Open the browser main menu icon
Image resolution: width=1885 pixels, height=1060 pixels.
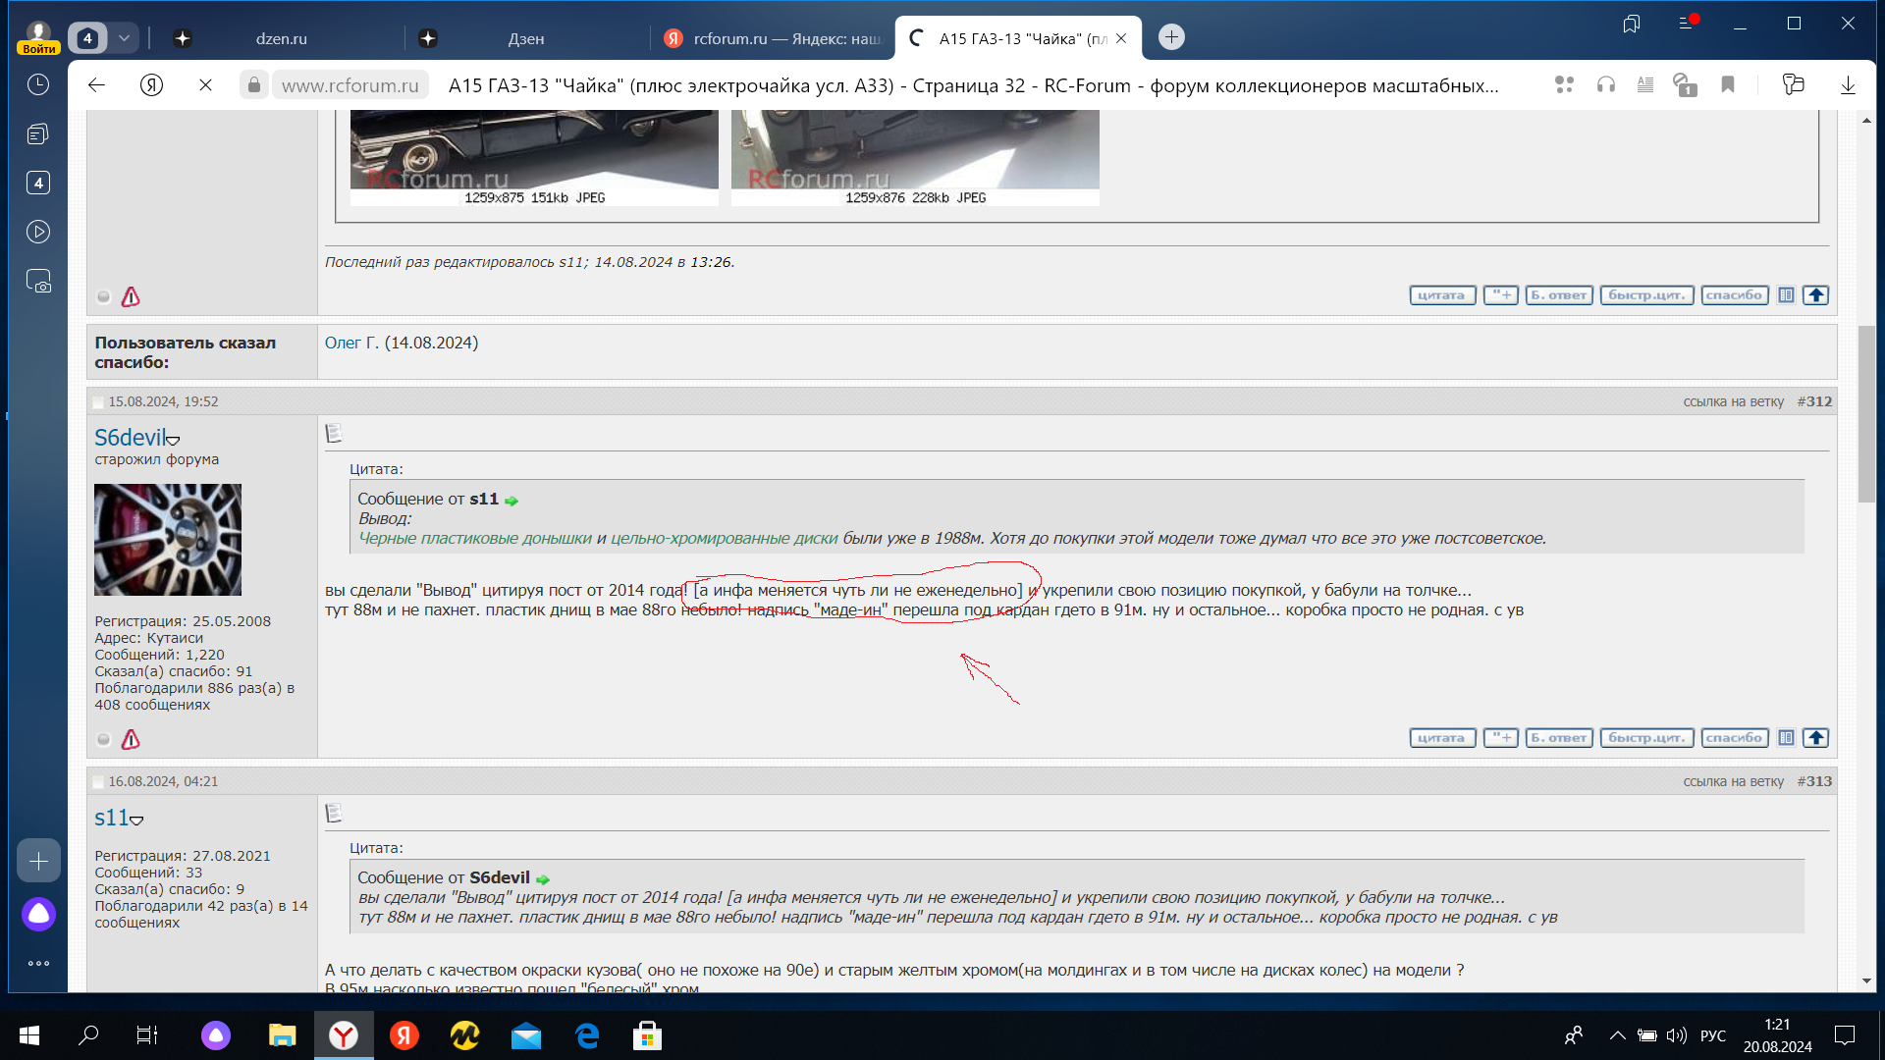pos(1688,23)
